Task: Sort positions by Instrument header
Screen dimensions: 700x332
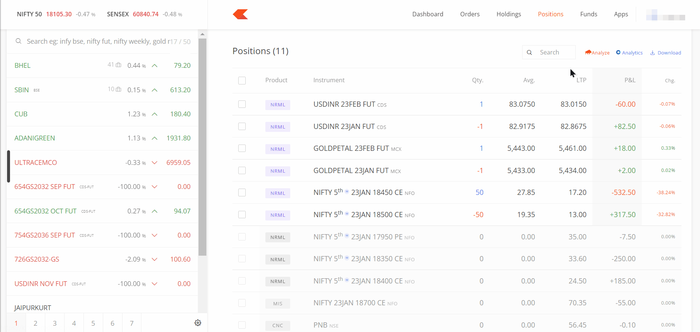Action: (x=329, y=80)
